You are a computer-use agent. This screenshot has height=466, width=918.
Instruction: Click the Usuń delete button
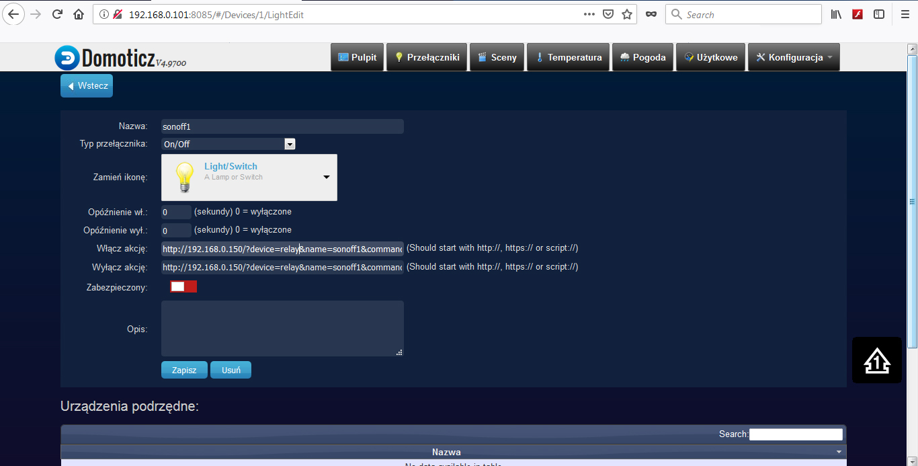231,370
